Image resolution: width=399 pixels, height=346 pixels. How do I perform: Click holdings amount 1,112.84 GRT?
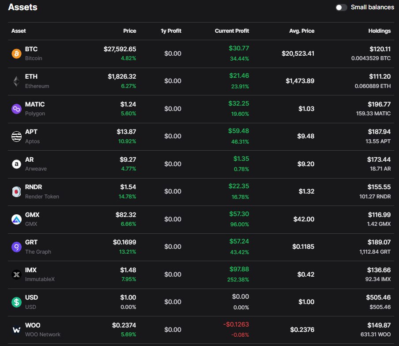(375, 252)
